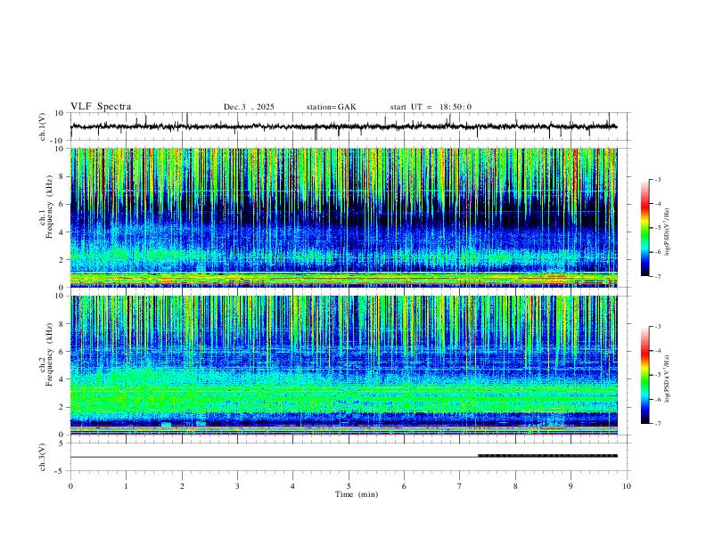Click the "VLF Spectra" title text
The image size is (706, 545).
coord(101,107)
